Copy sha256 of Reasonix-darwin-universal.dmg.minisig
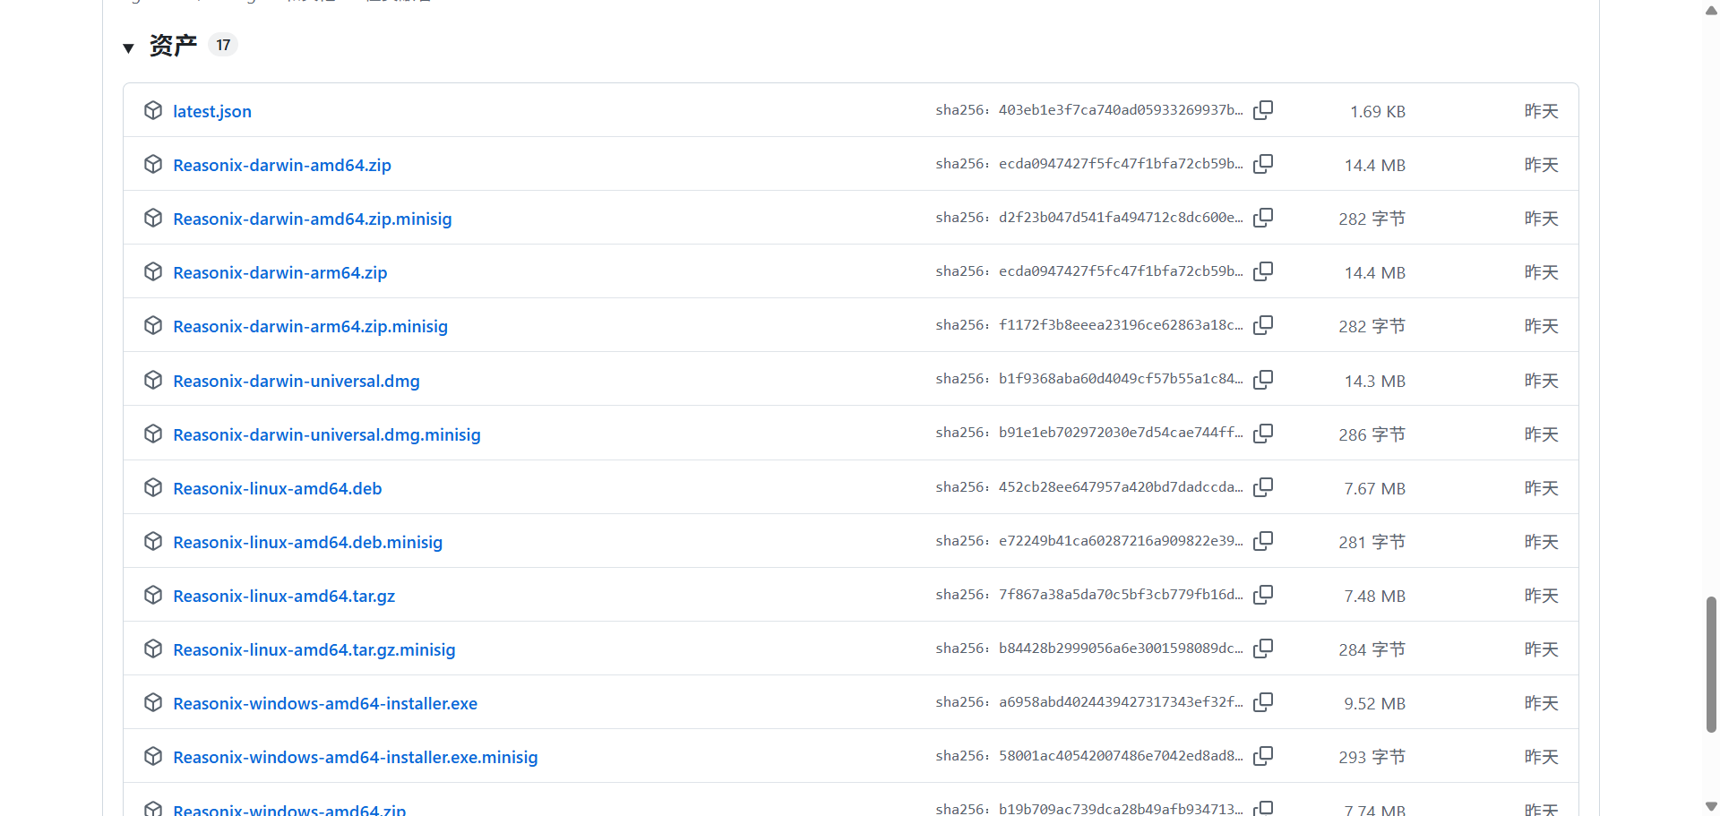This screenshot has width=1720, height=816. pos(1263,434)
